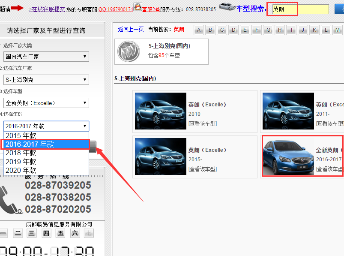Viewport: 344px width, 256px height.
Task: Open the QQ:1967900174 contact link
Action: 116,9
